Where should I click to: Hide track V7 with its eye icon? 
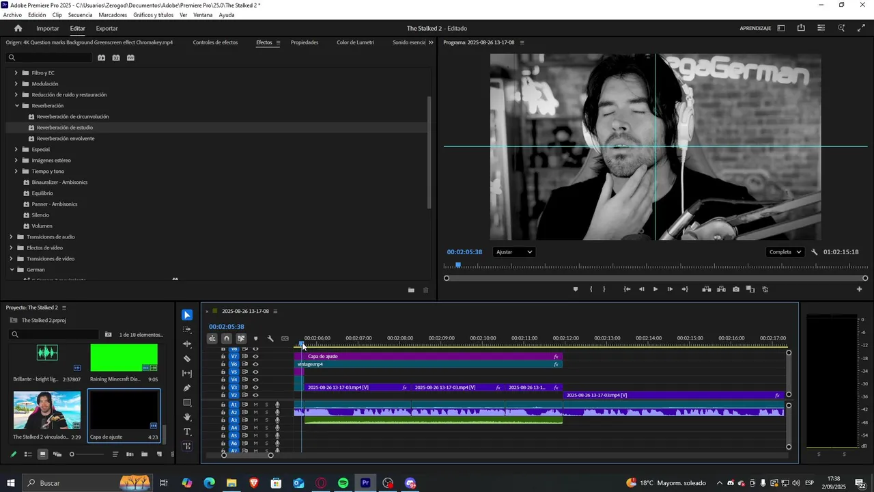[255, 356]
